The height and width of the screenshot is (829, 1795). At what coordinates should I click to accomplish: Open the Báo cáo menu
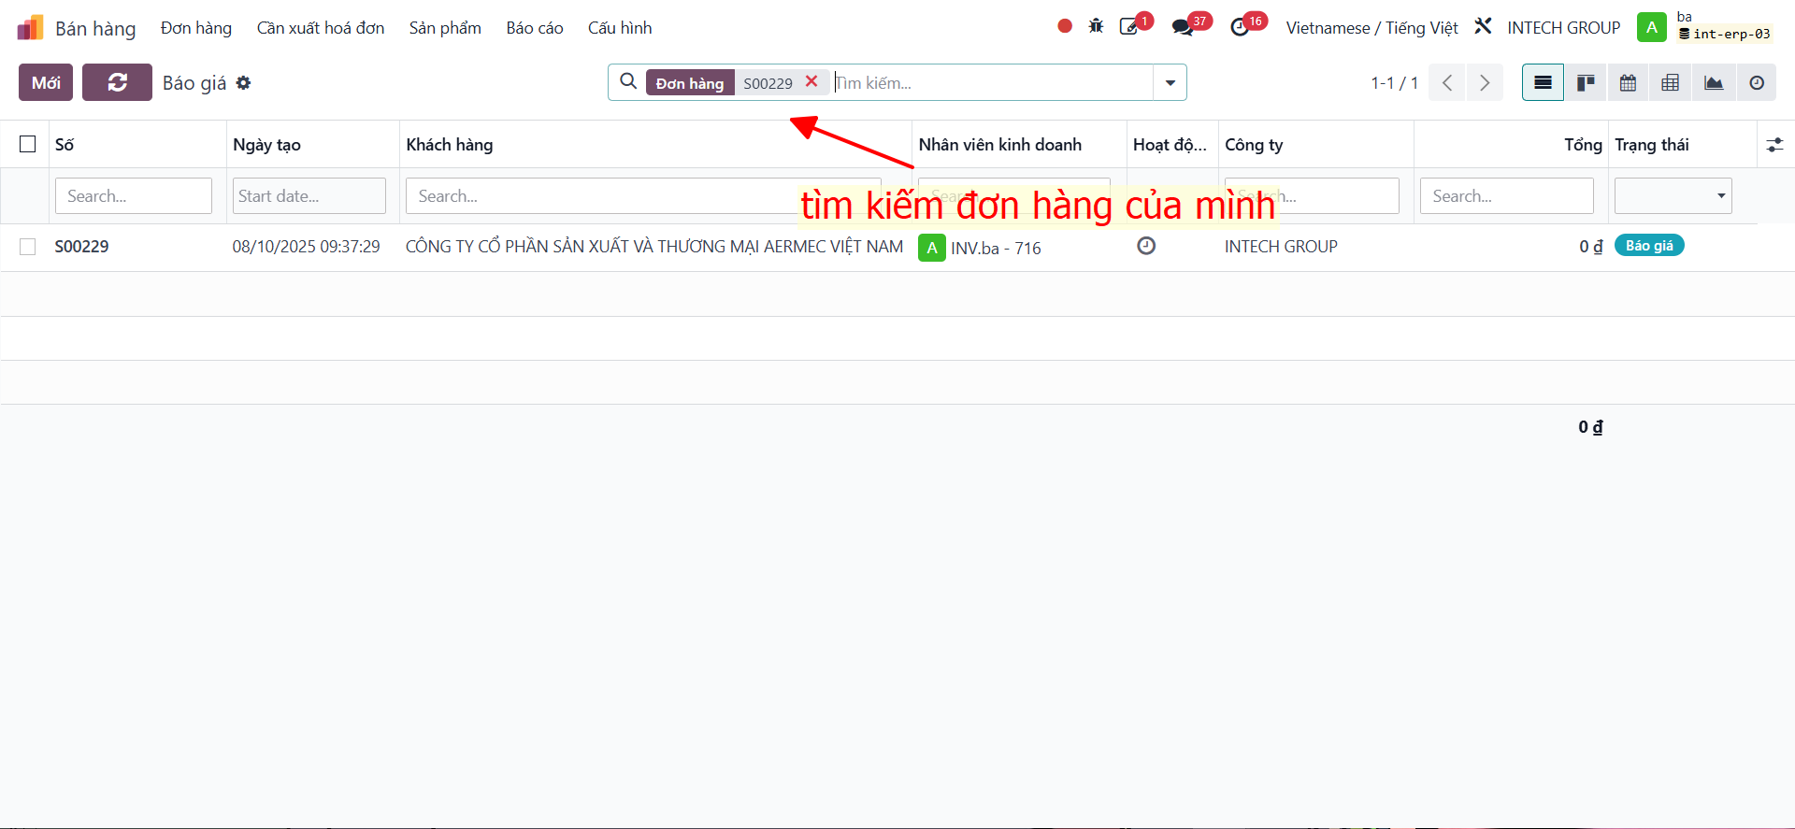point(535,28)
